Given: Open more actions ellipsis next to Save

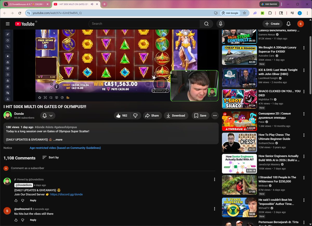Looking at the screenshot, I should click(x=215, y=116).
